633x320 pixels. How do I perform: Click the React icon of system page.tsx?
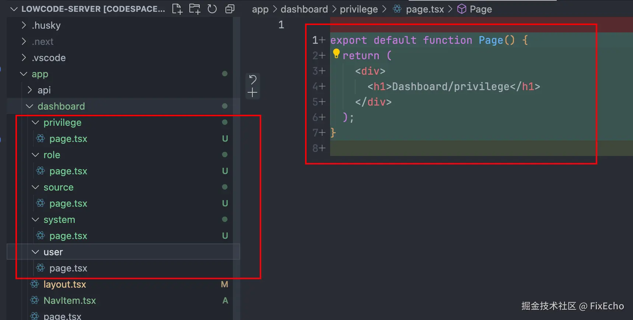[x=41, y=236]
